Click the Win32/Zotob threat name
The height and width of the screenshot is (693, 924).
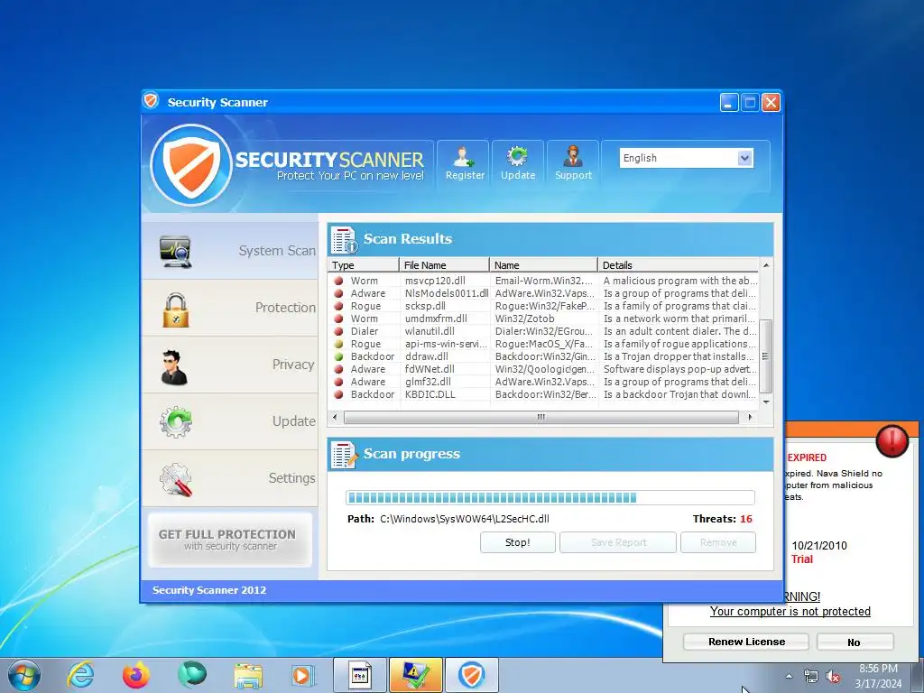tap(524, 319)
